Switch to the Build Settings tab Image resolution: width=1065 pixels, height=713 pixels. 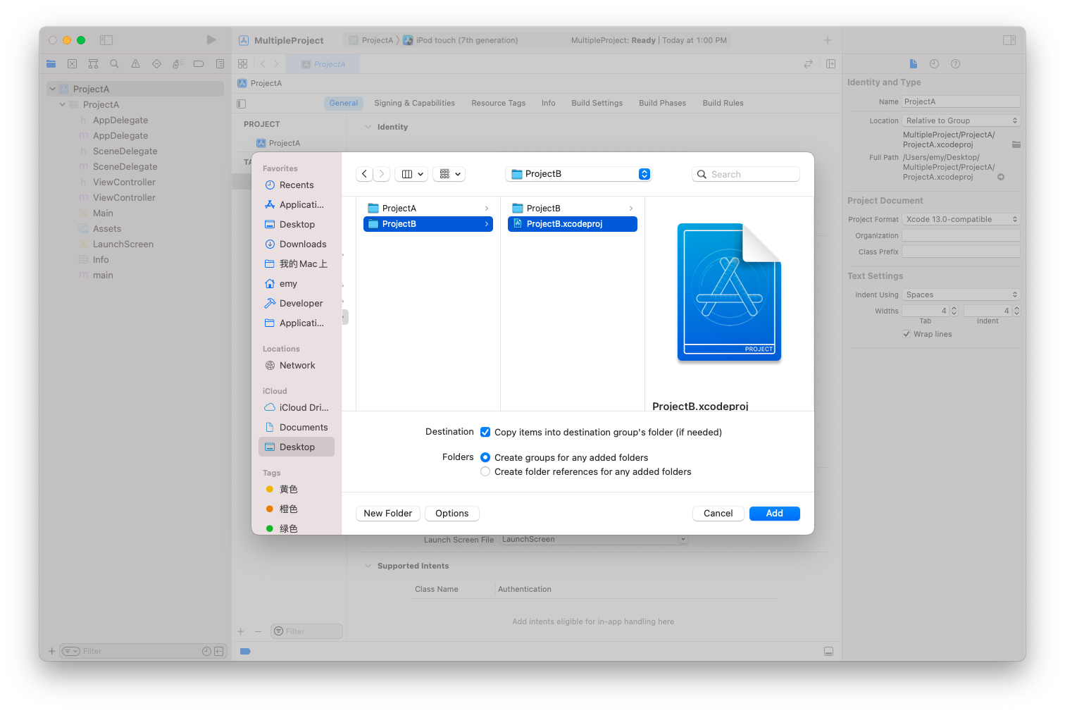pos(597,103)
